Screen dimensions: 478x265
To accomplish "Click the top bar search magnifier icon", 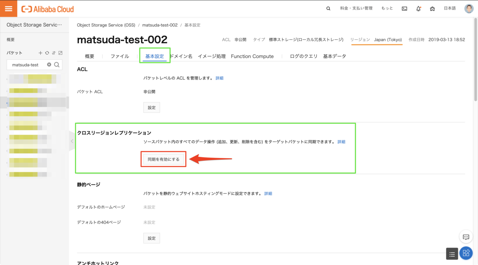I will 328,9.
